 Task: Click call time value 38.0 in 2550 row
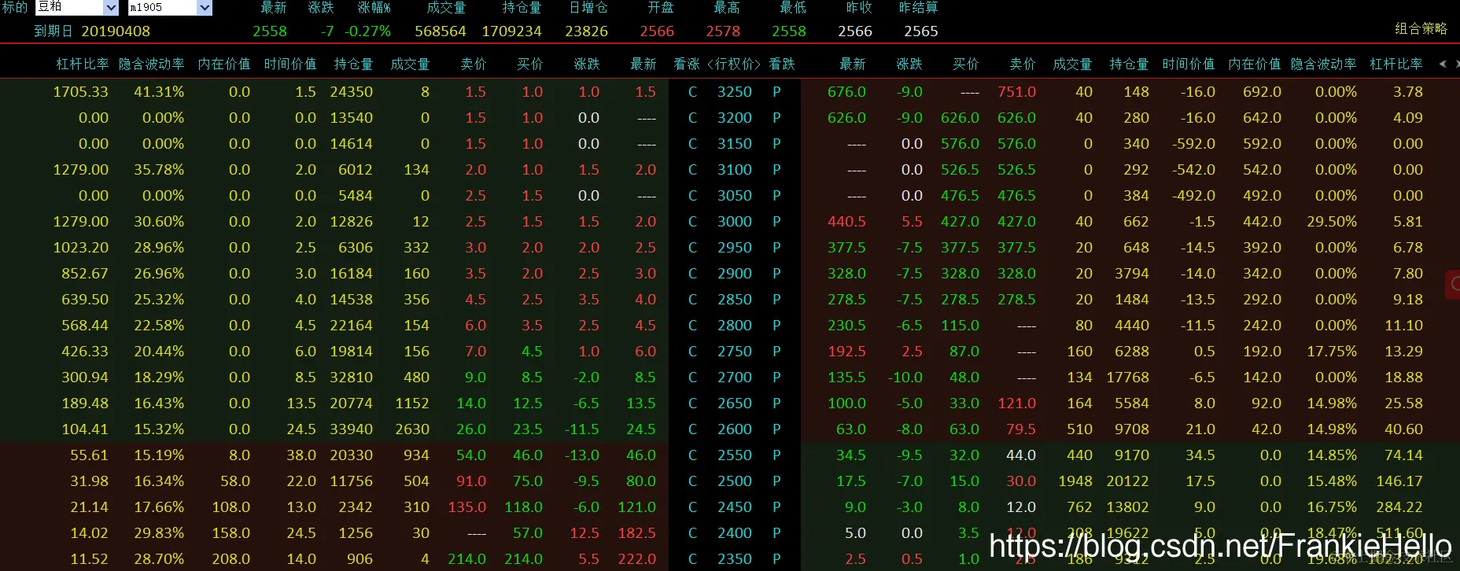(301, 455)
